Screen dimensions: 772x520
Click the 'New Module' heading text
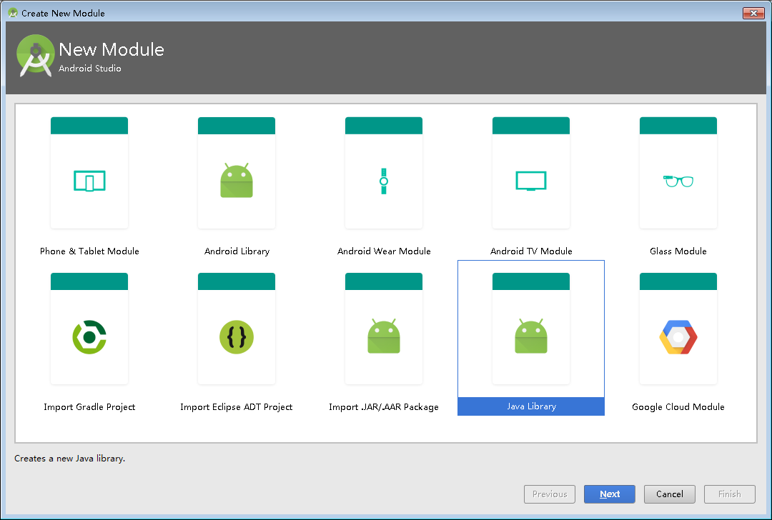[112, 49]
